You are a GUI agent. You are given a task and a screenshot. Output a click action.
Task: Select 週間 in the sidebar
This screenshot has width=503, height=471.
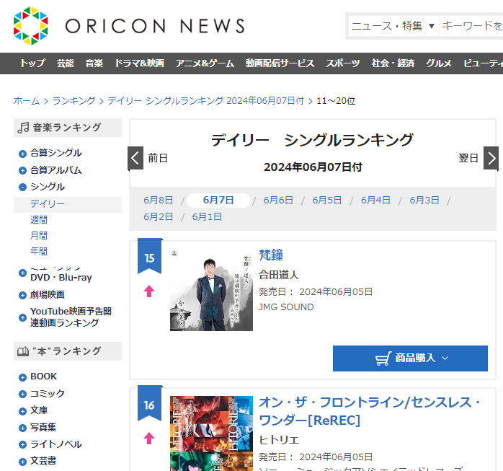39,220
